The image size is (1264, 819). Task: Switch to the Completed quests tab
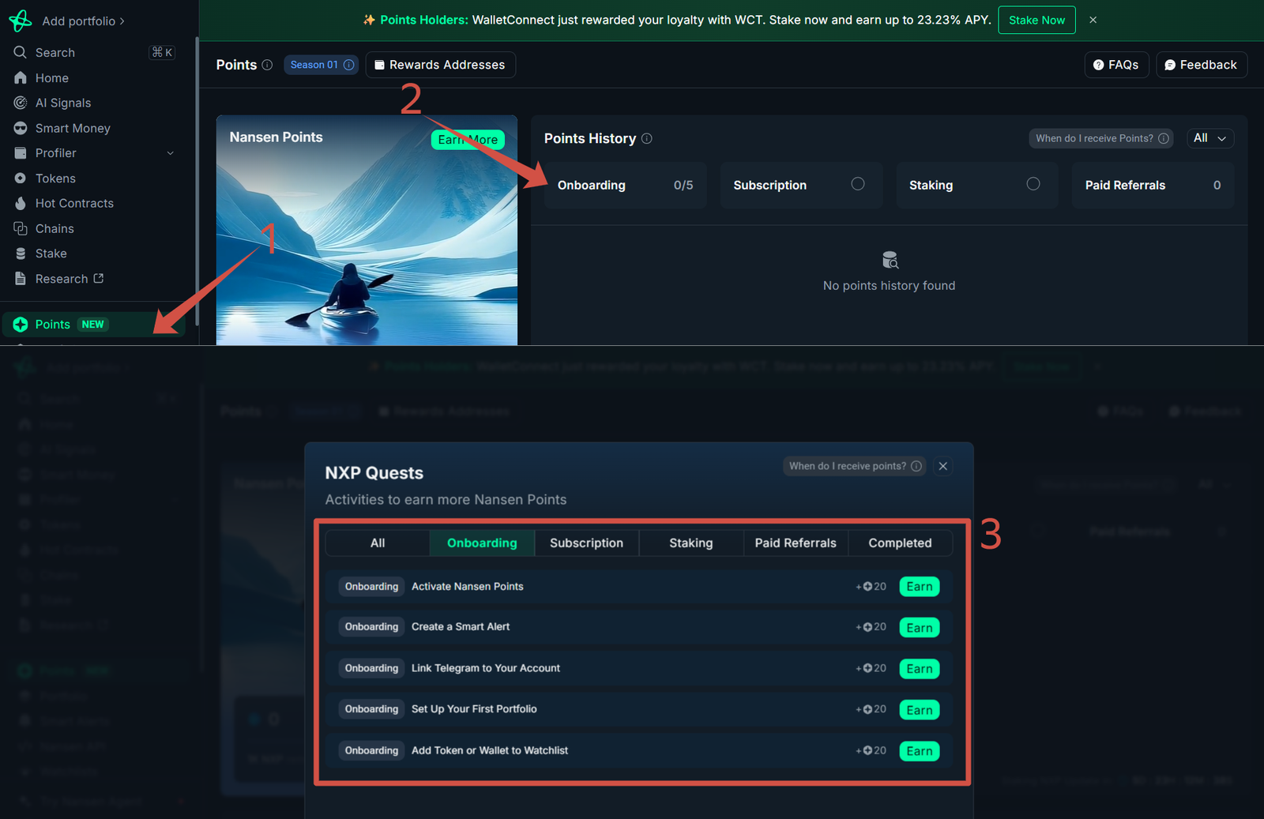click(900, 543)
